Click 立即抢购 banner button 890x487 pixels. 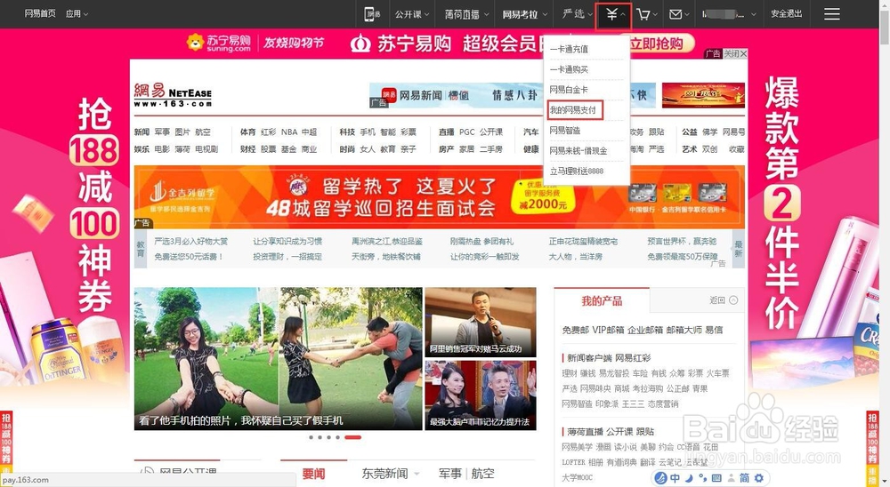(657, 44)
